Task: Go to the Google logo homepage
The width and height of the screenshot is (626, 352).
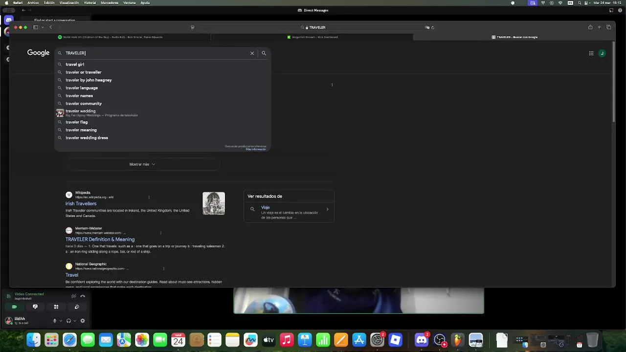Action: 38,53
